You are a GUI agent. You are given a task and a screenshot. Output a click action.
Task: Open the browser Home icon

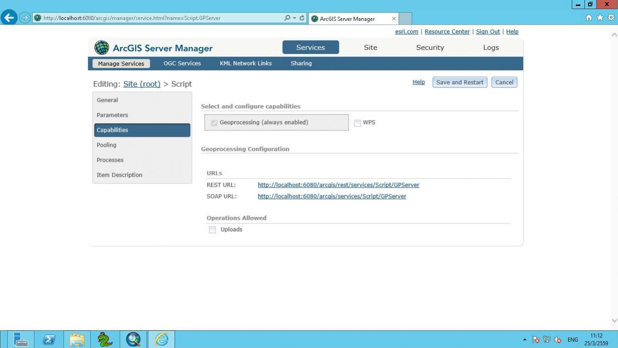589,18
